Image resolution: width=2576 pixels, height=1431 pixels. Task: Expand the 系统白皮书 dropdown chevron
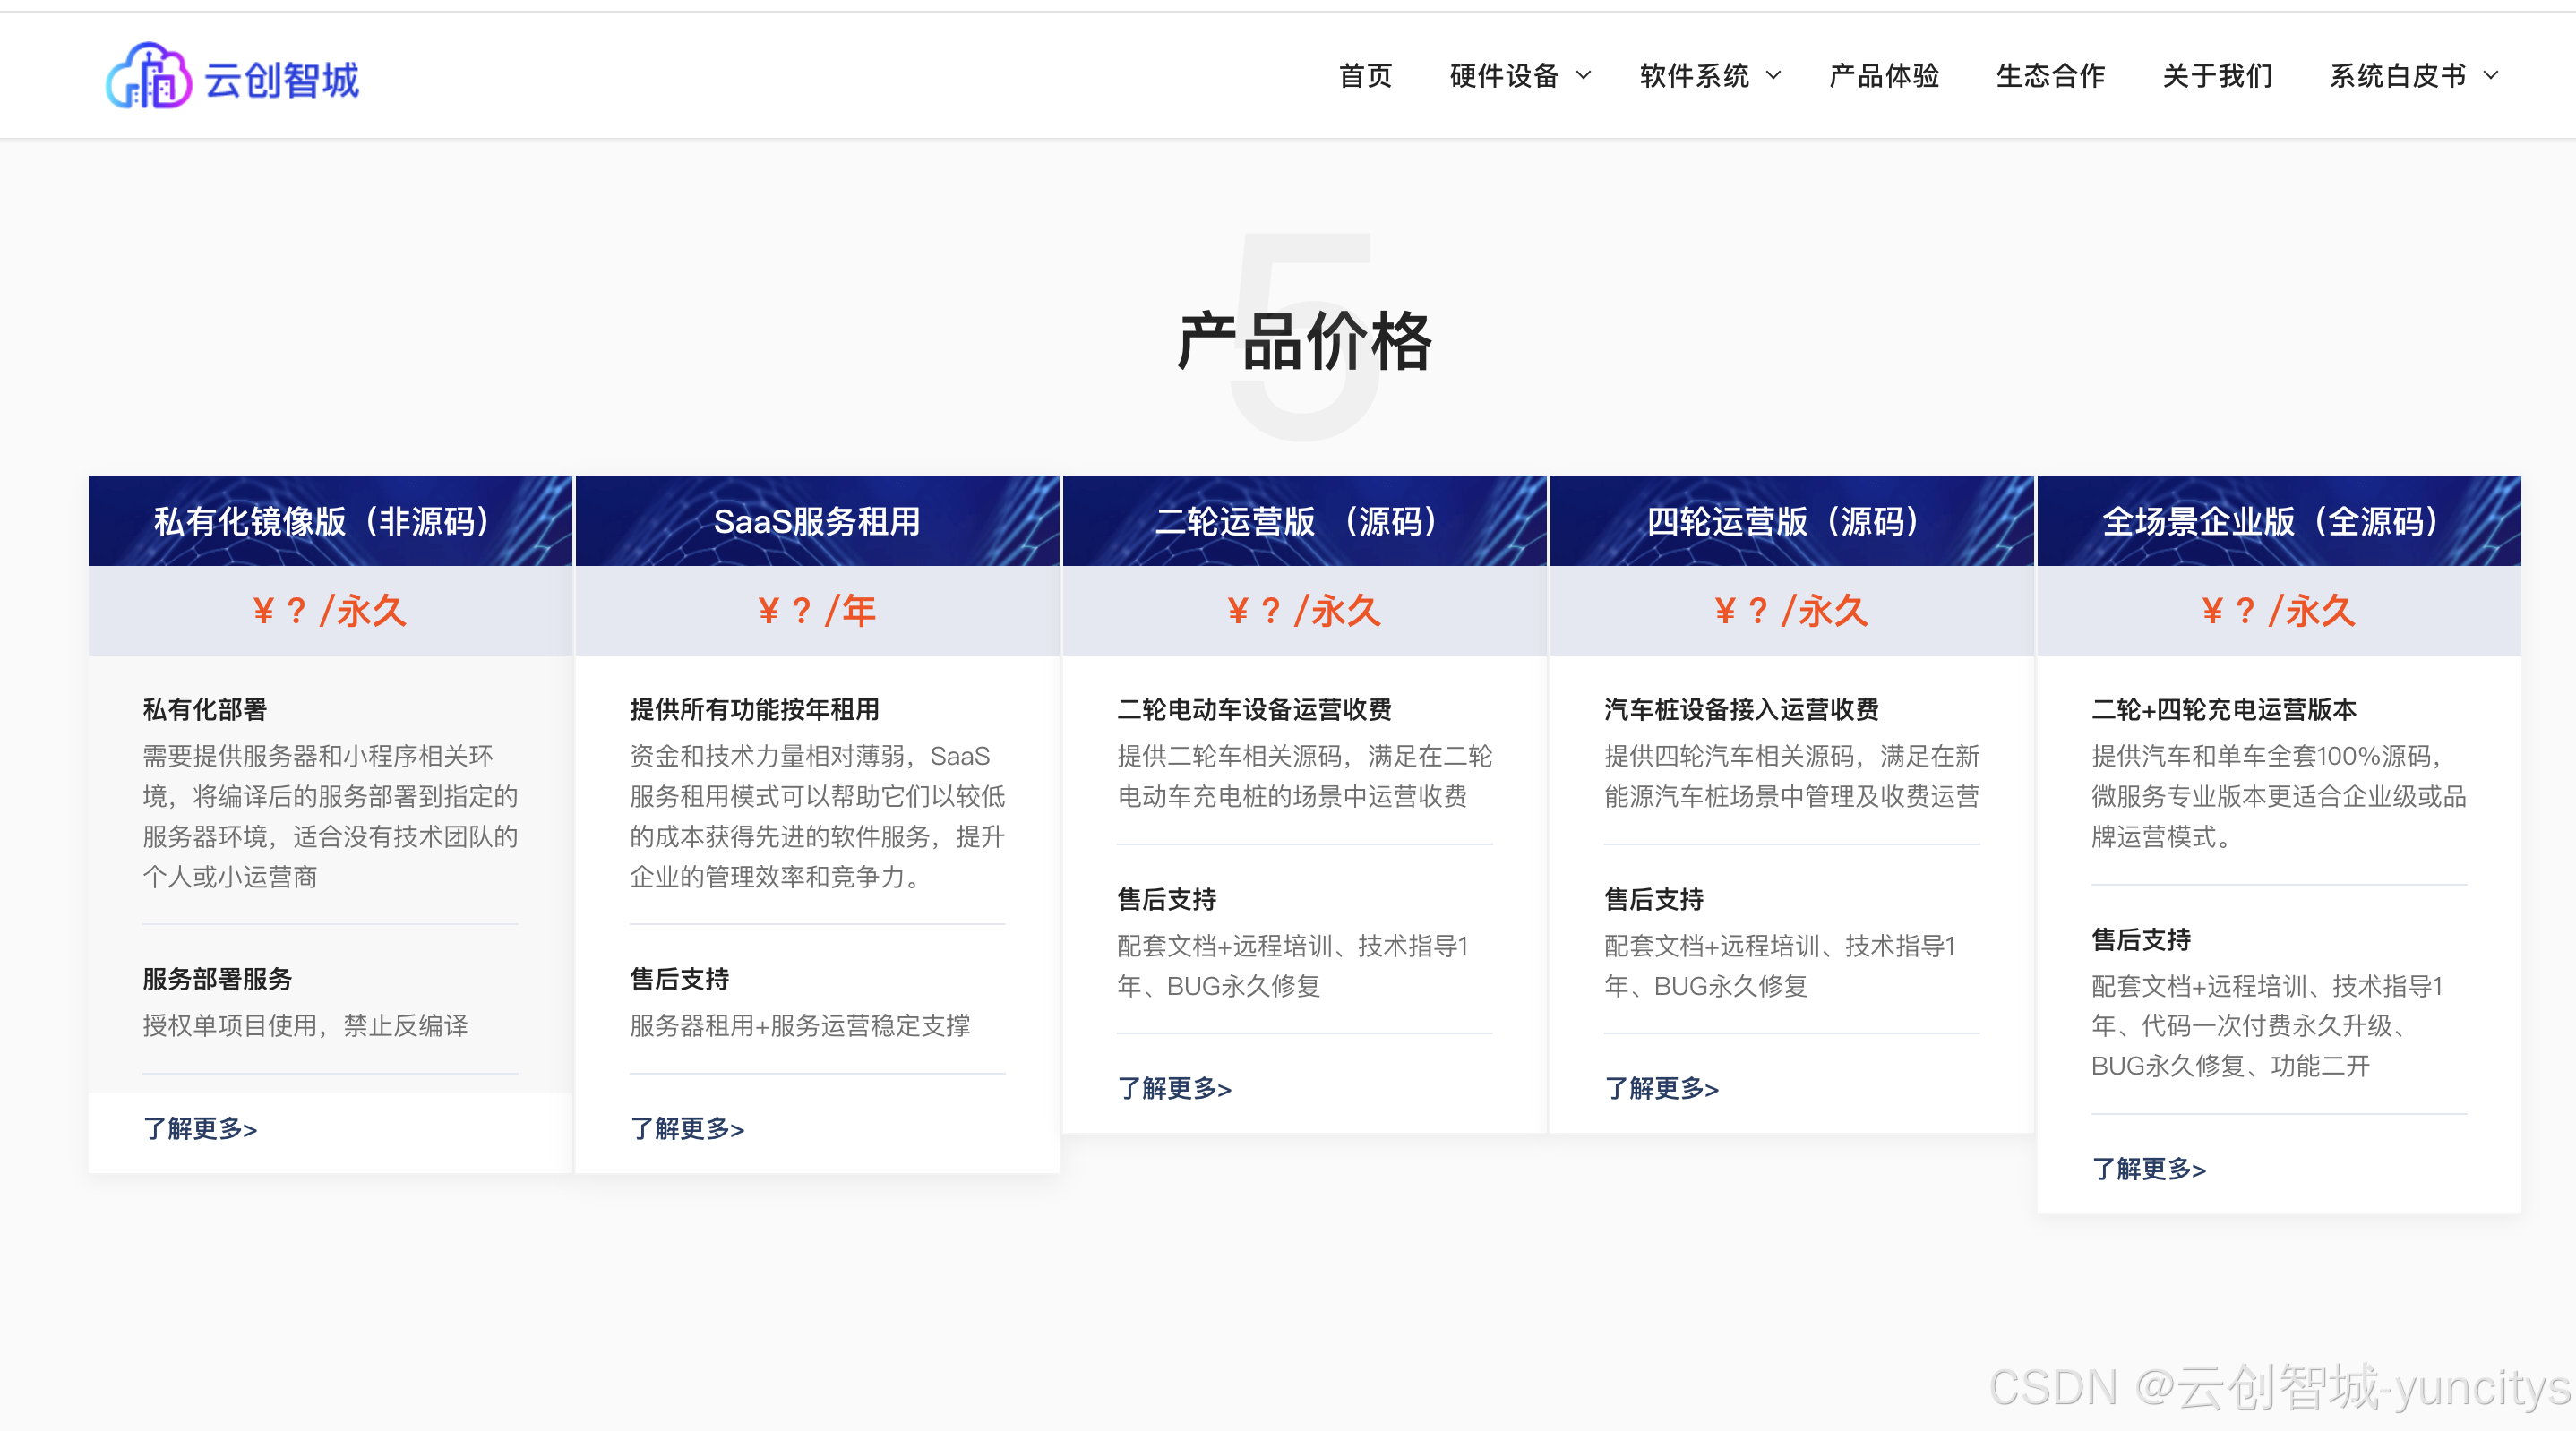click(2491, 76)
